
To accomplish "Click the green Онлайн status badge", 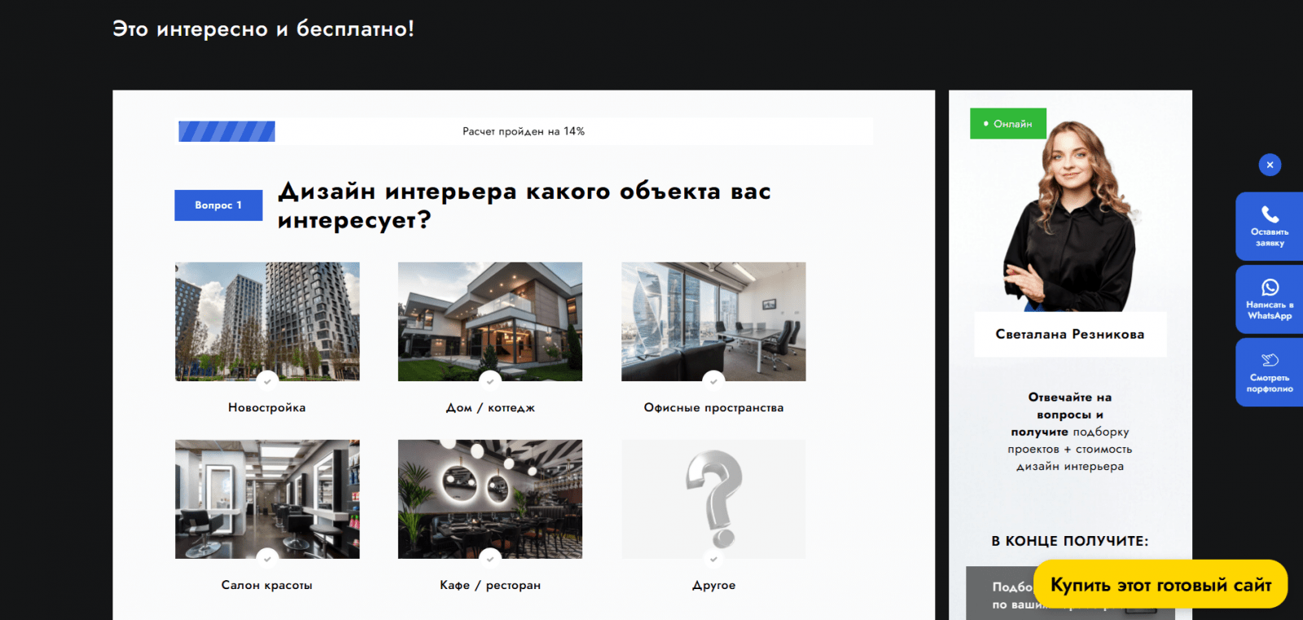I will click(1008, 124).
